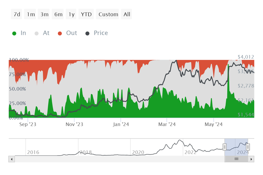The height and width of the screenshot is (175, 263).
Task: Select the 7d time range button
Action: 16,14
